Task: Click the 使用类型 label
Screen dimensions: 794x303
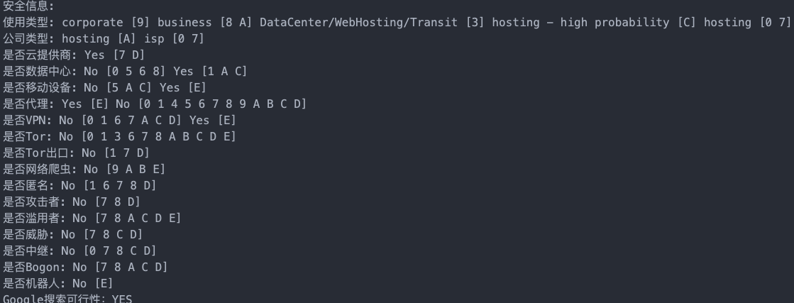Action: [28, 22]
